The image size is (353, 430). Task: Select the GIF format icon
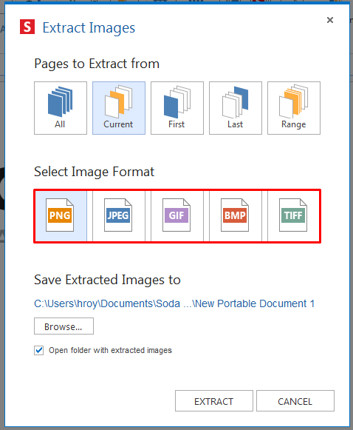pyautogui.click(x=177, y=216)
